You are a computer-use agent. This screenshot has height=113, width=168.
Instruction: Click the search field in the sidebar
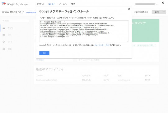click(15, 21)
